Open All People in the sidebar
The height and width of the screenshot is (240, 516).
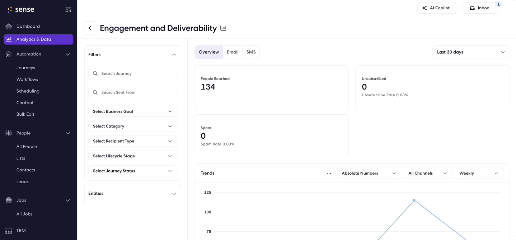[x=27, y=147]
